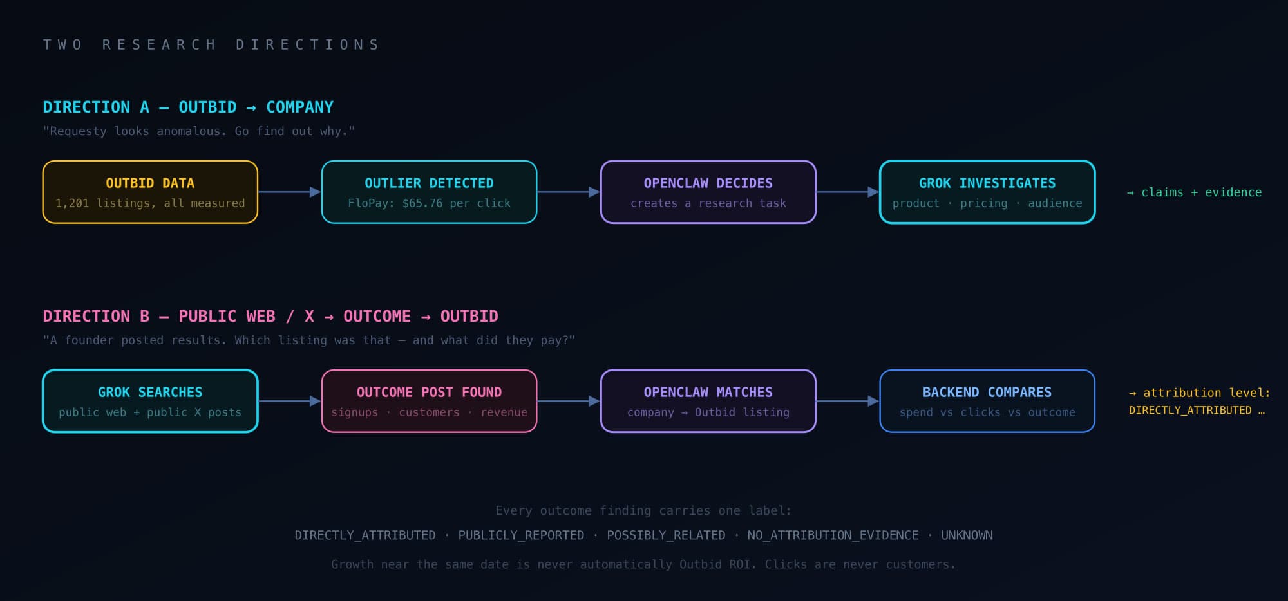Click the OPENCLAW DECIDES box

tap(708, 192)
